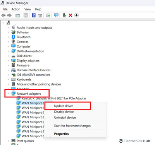Select Mice and other pointing devices

39,84
